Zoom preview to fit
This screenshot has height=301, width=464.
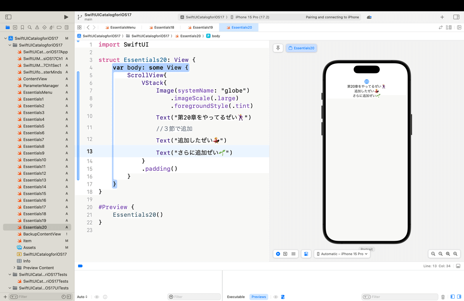point(448,254)
